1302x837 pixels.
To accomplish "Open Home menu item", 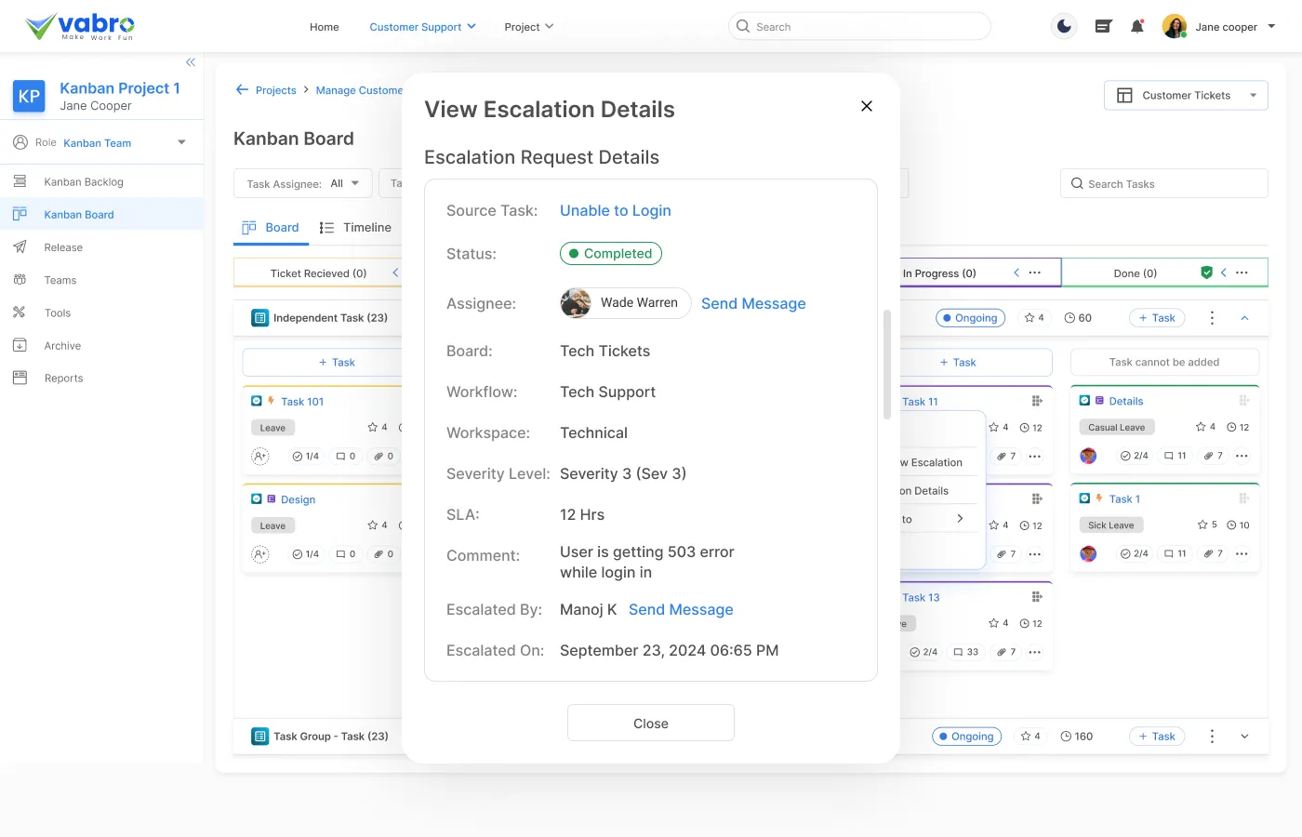I will point(324,27).
